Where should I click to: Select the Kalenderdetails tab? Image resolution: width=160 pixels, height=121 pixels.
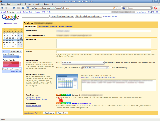click(x=30, y=26)
